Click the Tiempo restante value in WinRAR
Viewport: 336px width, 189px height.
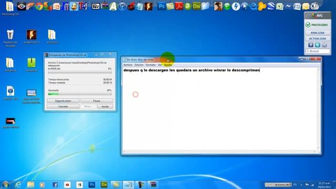[x=107, y=82]
